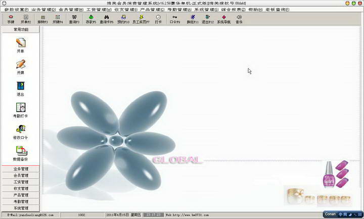Viewport: 364px width, 219px height.
Task: Click the Conan input method indicator
Action: click(x=330, y=214)
